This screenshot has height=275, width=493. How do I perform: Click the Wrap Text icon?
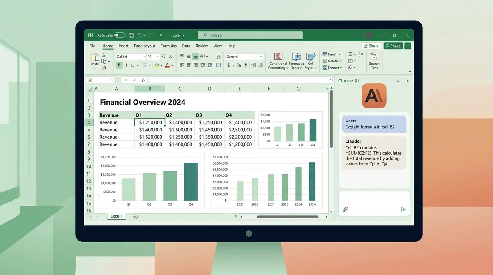(x=219, y=56)
